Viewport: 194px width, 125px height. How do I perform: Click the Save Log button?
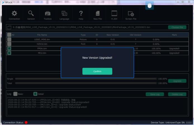[155, 94]
